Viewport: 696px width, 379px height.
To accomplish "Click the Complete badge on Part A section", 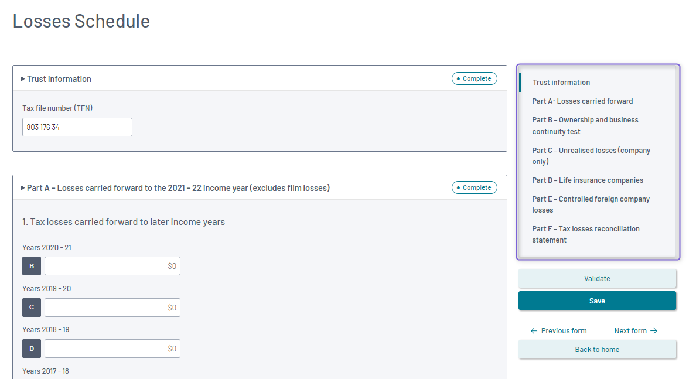I will coord(474,187).
